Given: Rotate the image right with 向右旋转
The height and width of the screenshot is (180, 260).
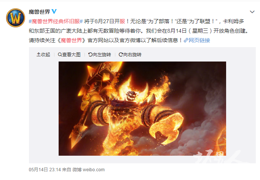Looking at the screenshot, I should 130,54.
